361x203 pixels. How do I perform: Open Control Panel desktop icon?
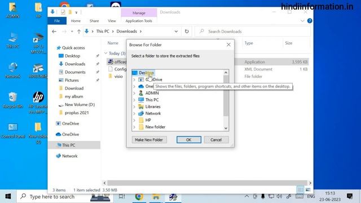click(x=12, y=130)
